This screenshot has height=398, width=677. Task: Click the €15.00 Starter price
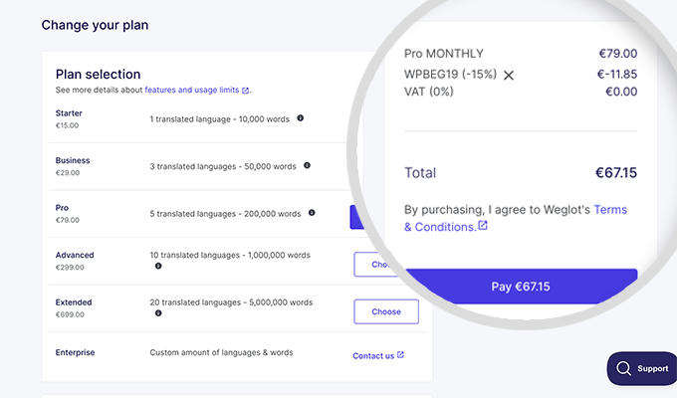point(67,125)
